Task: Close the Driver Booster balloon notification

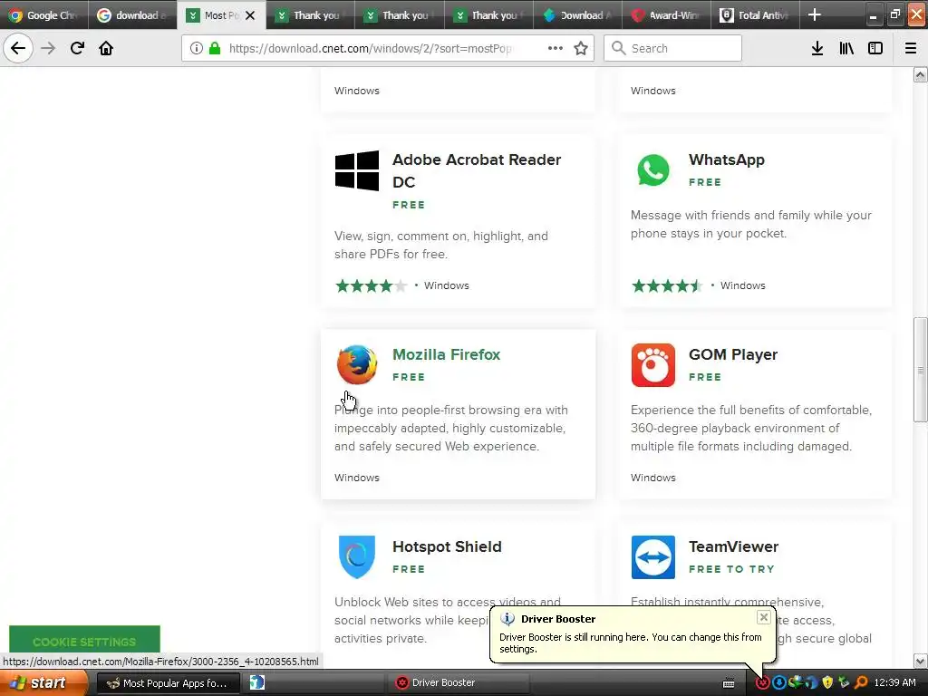Action: coord(763,617)
